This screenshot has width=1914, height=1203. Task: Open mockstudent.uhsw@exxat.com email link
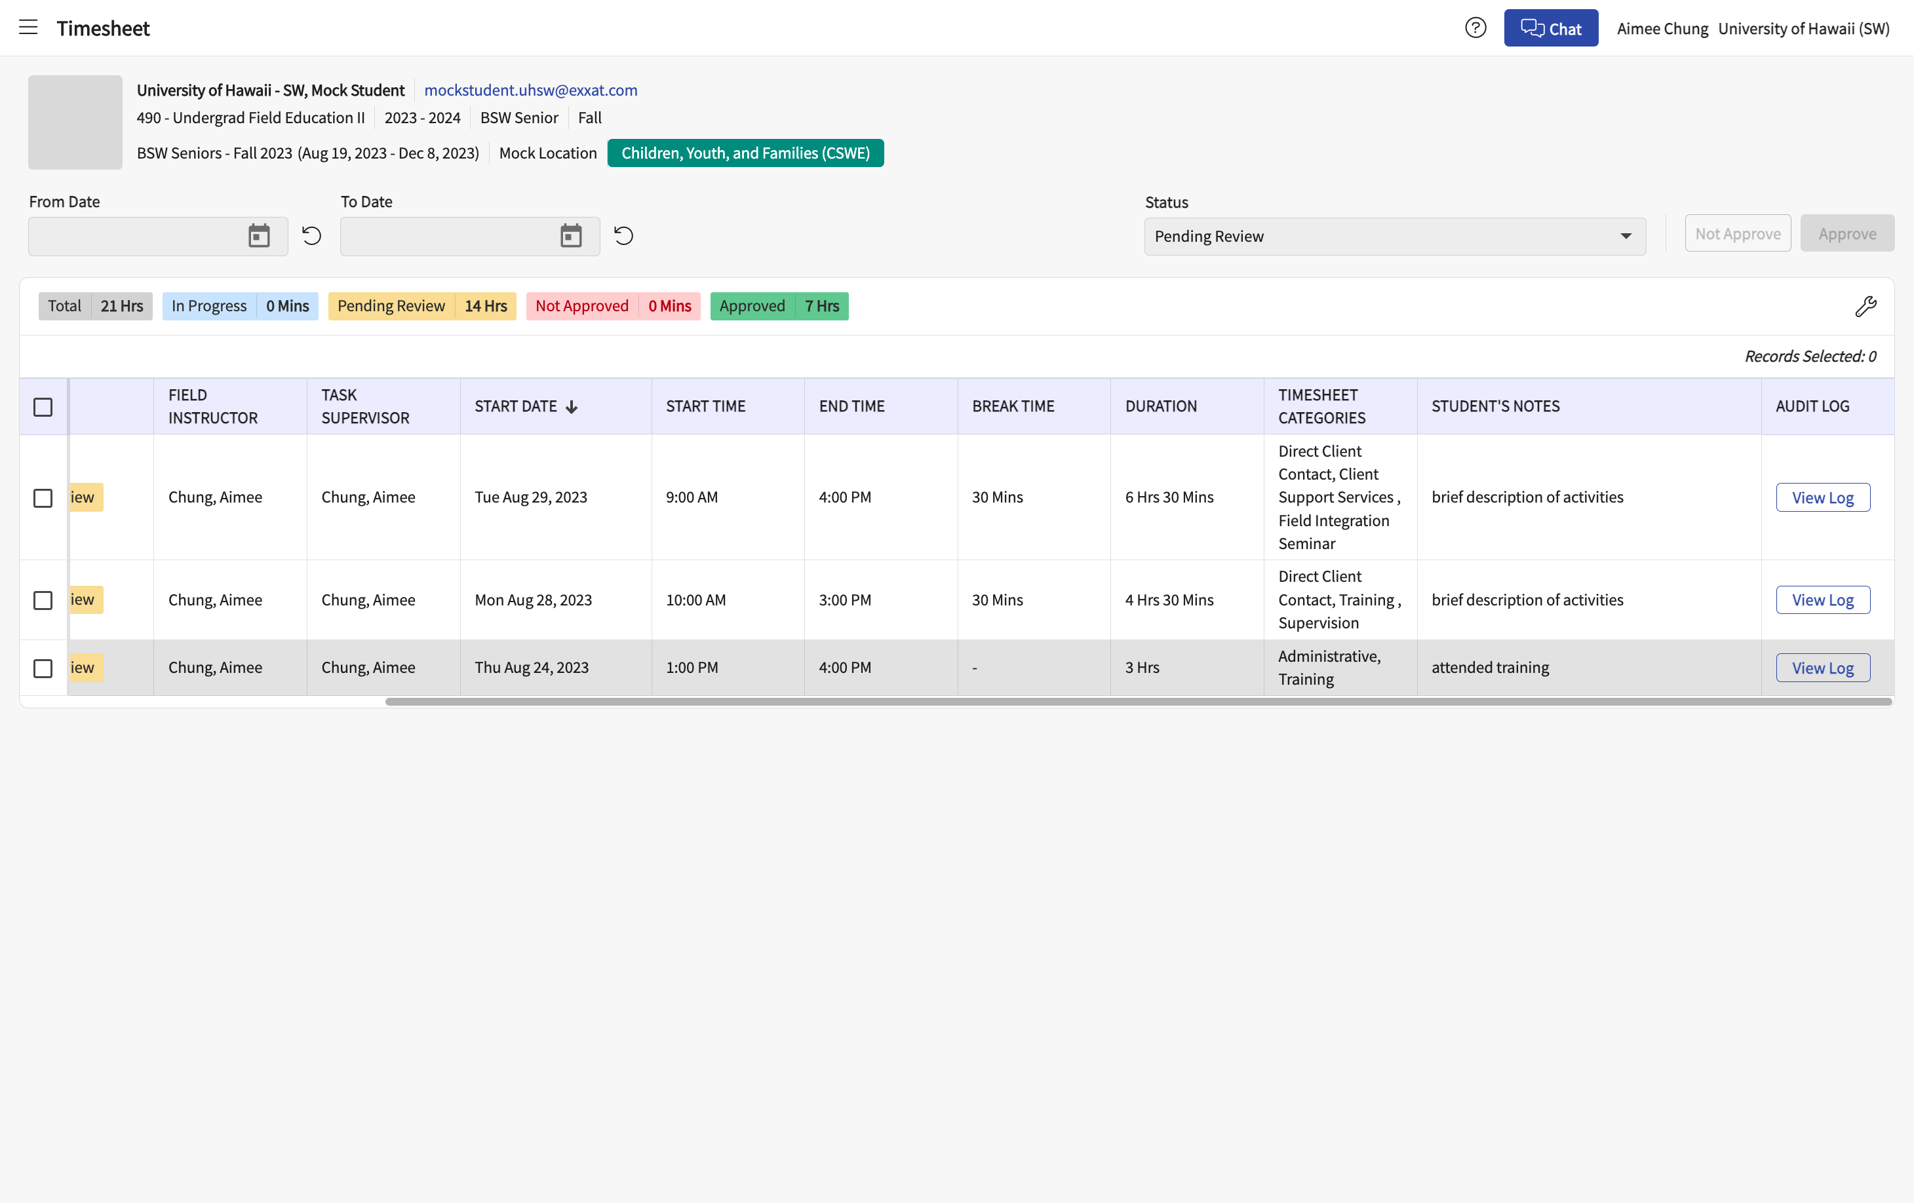click(531, 90)
